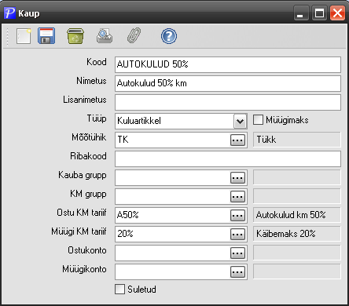
Task: Open print preview icon in toolbar
Action: 105,36
